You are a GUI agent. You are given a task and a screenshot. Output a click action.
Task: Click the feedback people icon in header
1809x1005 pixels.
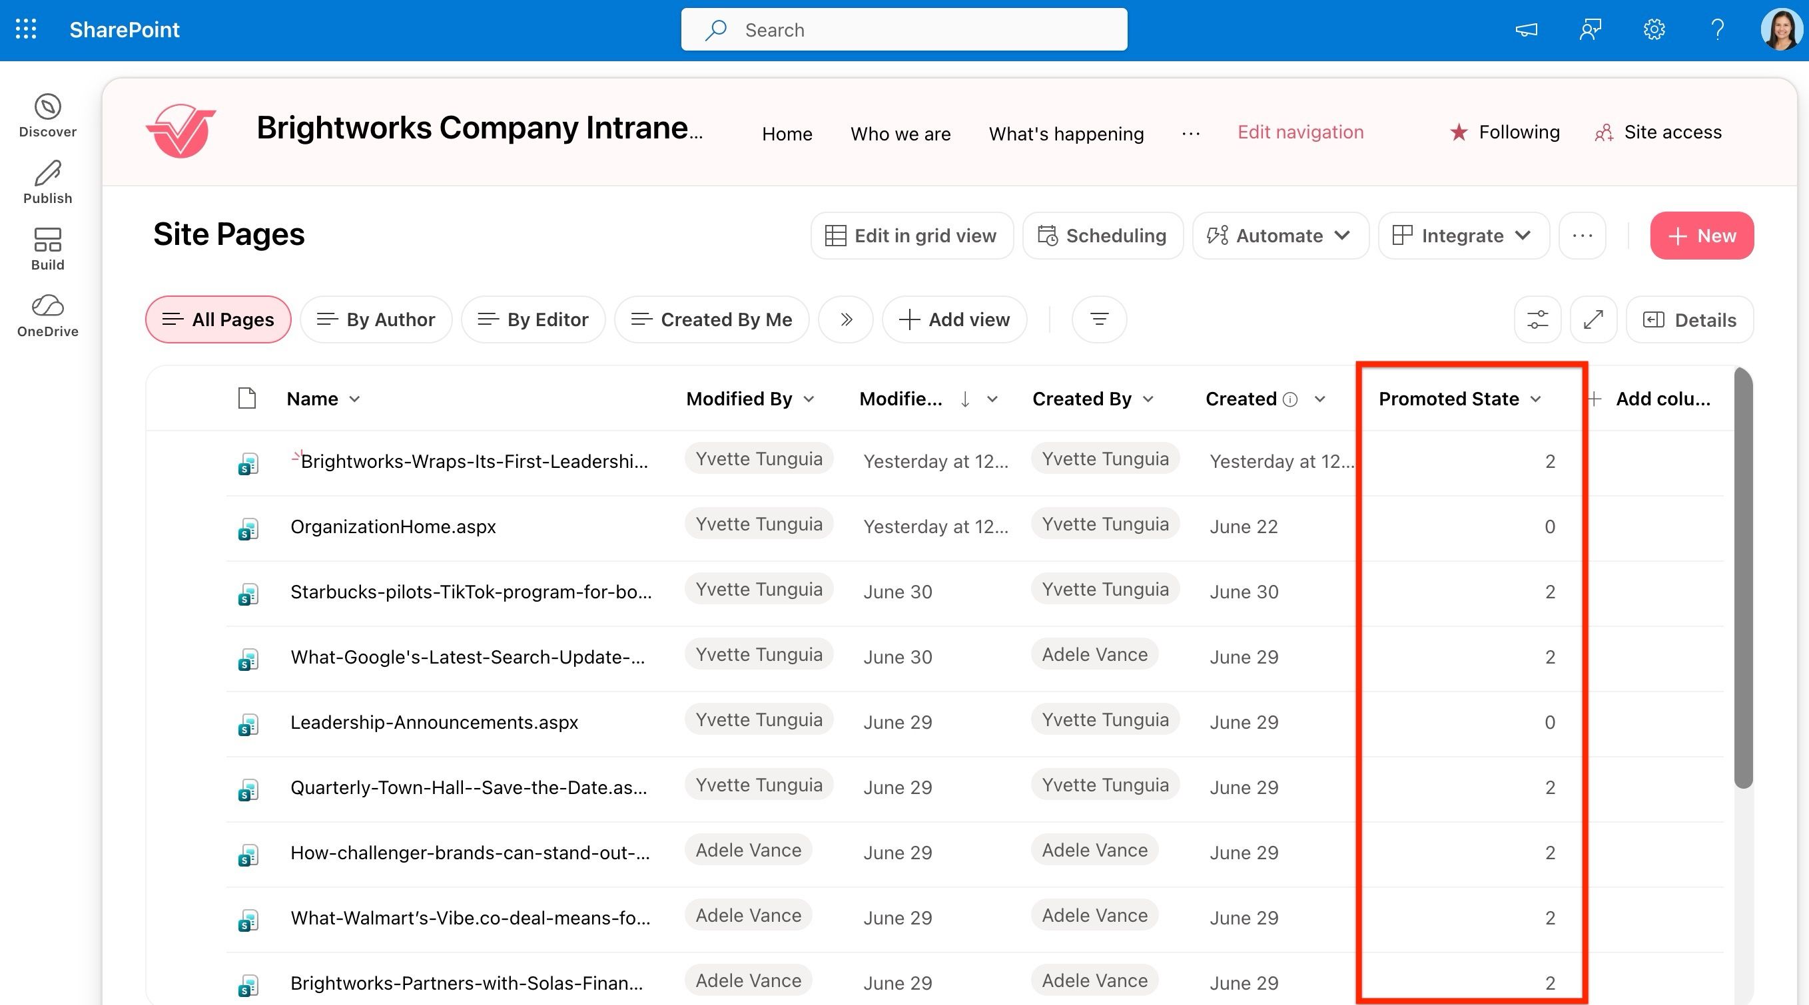1590,29
